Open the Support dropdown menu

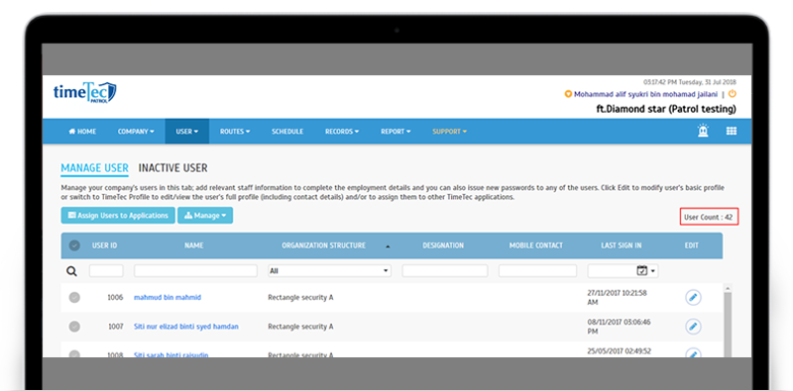click(449, 132)
